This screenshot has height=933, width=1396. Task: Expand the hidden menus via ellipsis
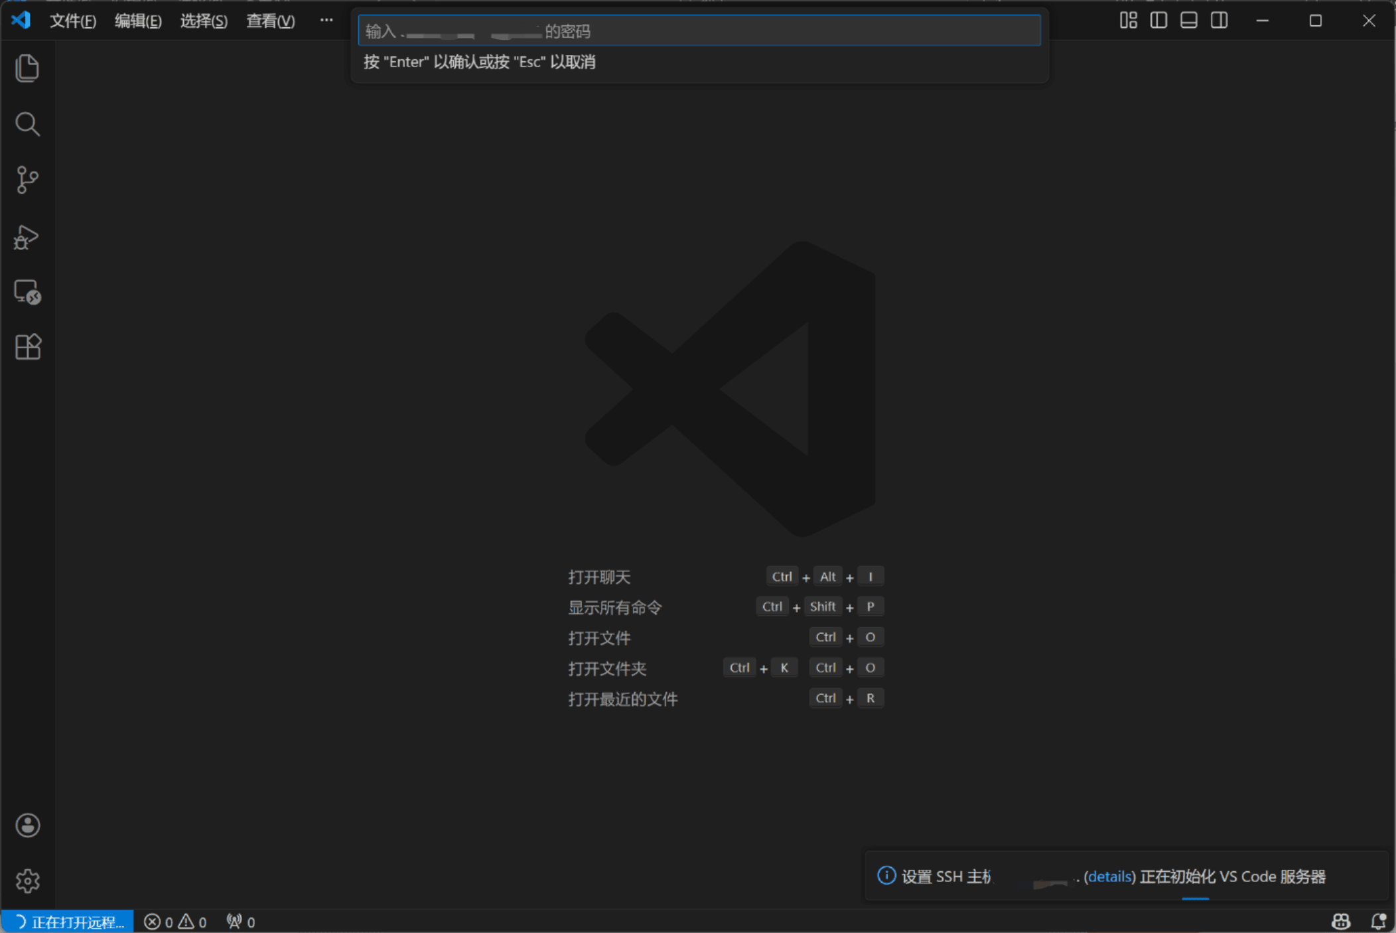click(x=326, y=21)
